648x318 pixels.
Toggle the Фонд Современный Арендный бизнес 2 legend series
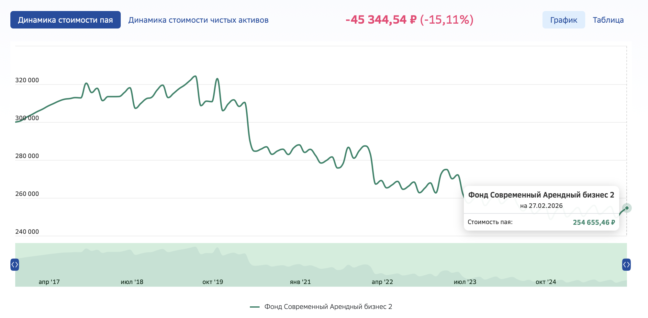[328, 307]
